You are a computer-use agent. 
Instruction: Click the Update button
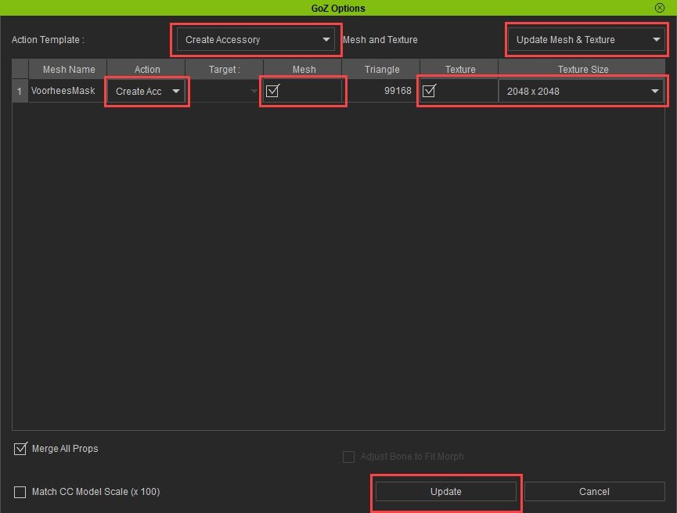point(445,492)
